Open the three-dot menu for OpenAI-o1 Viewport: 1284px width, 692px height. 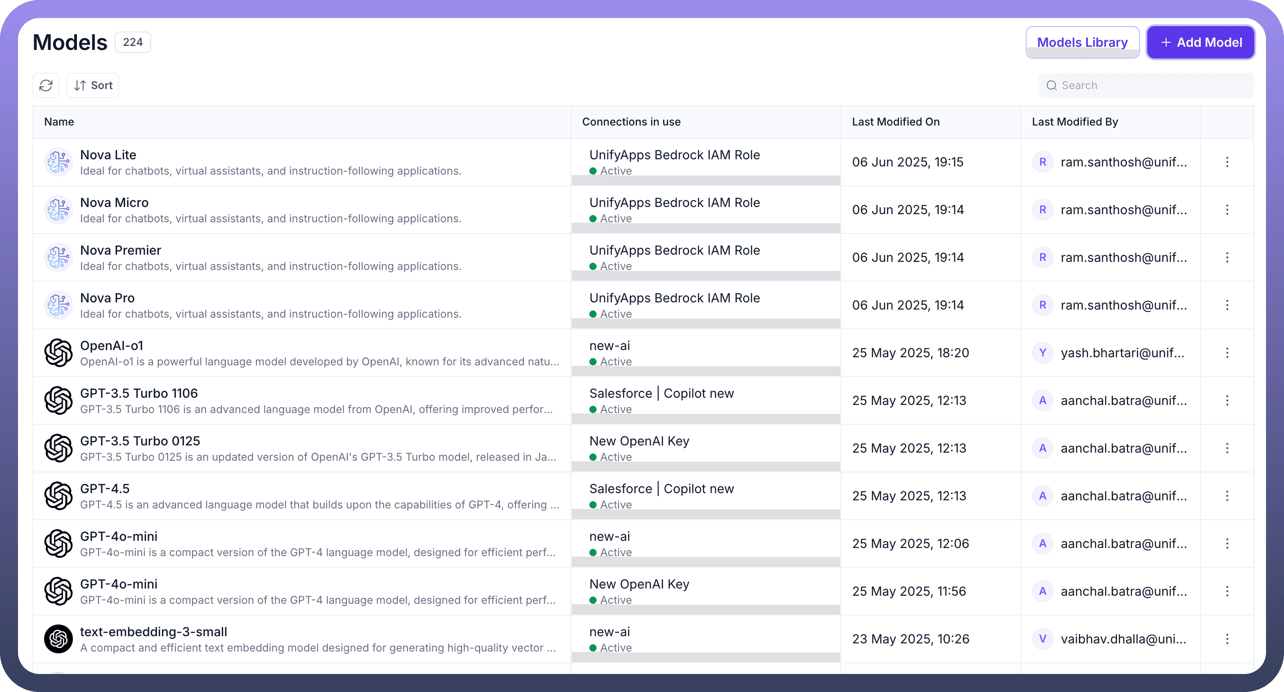click(1227, 352)
